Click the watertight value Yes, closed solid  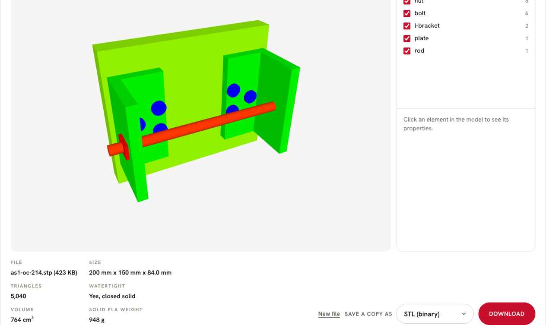pos(112,297)
